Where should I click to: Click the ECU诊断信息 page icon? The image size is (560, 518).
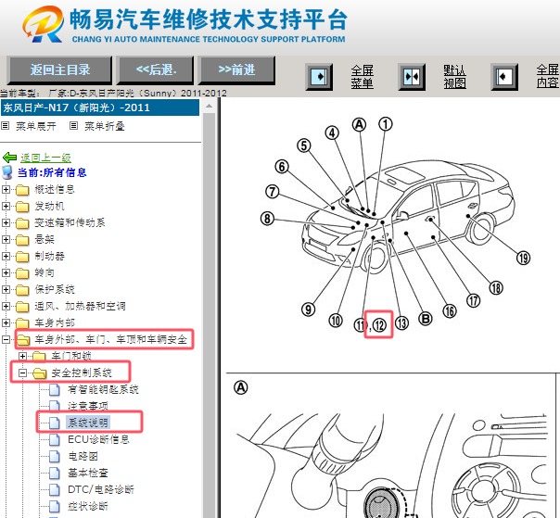click(x=55, y=439)
